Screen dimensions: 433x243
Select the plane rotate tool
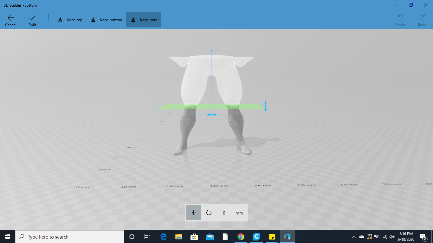point(209,213)
